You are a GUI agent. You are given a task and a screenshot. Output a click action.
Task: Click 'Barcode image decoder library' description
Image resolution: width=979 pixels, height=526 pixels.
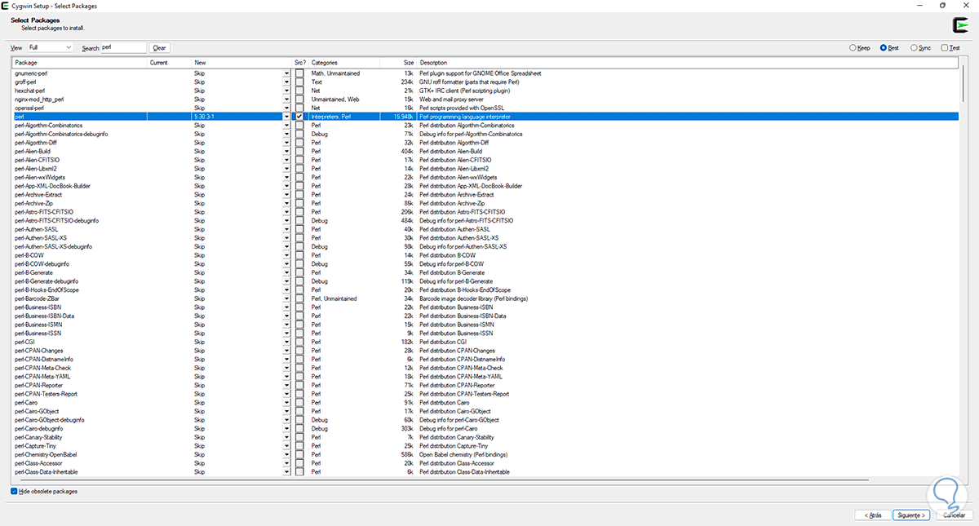pyautogui.click(x=454, y=298)
